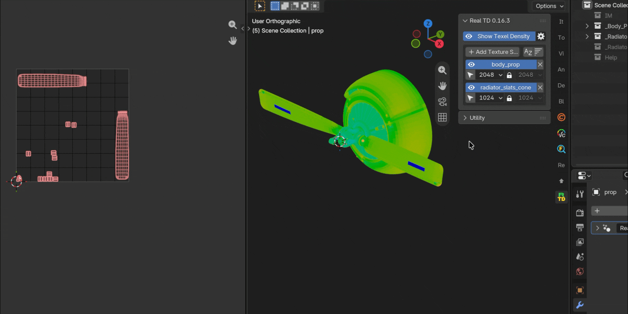Hide body_prop texture set eye

click(x=471, y=64)
